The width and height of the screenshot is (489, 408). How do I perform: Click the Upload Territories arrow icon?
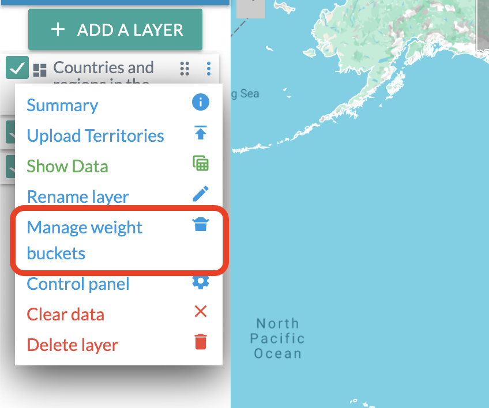[200, 133]
